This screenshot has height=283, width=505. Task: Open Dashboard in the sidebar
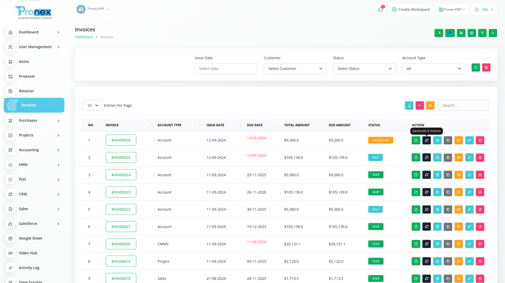[x=34, y=32]
